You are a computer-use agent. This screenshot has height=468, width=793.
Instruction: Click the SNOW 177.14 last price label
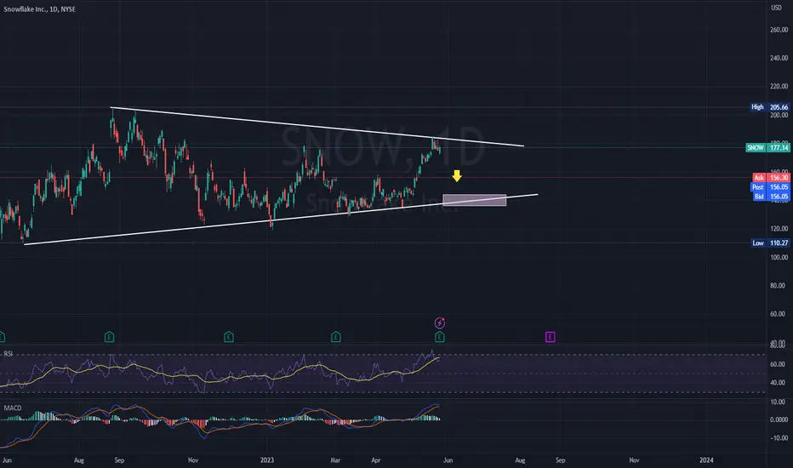(x=768, y=148)
